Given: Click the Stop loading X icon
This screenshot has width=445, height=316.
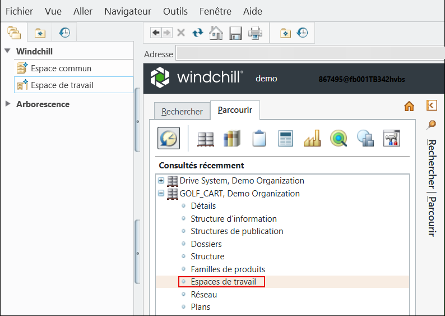Looking at the screenshot, I should [181, 33].
